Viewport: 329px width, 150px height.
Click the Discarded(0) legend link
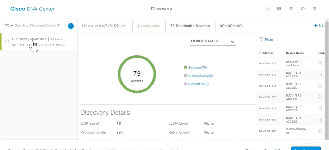point(198,84)
